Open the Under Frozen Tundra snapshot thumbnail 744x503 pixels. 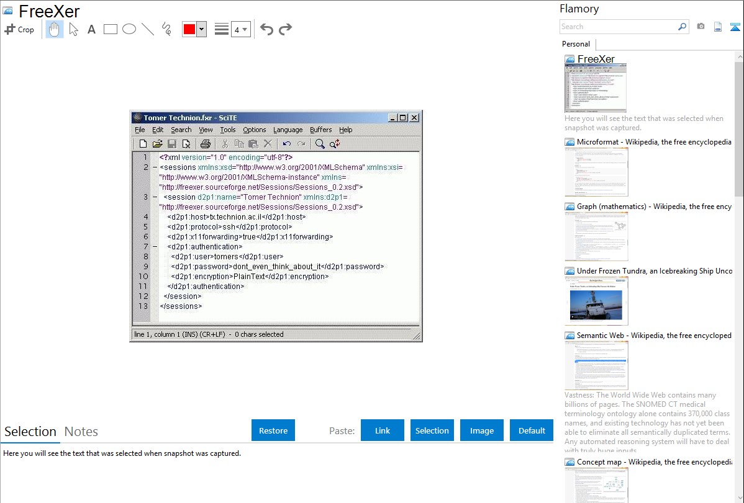[596, 301]
